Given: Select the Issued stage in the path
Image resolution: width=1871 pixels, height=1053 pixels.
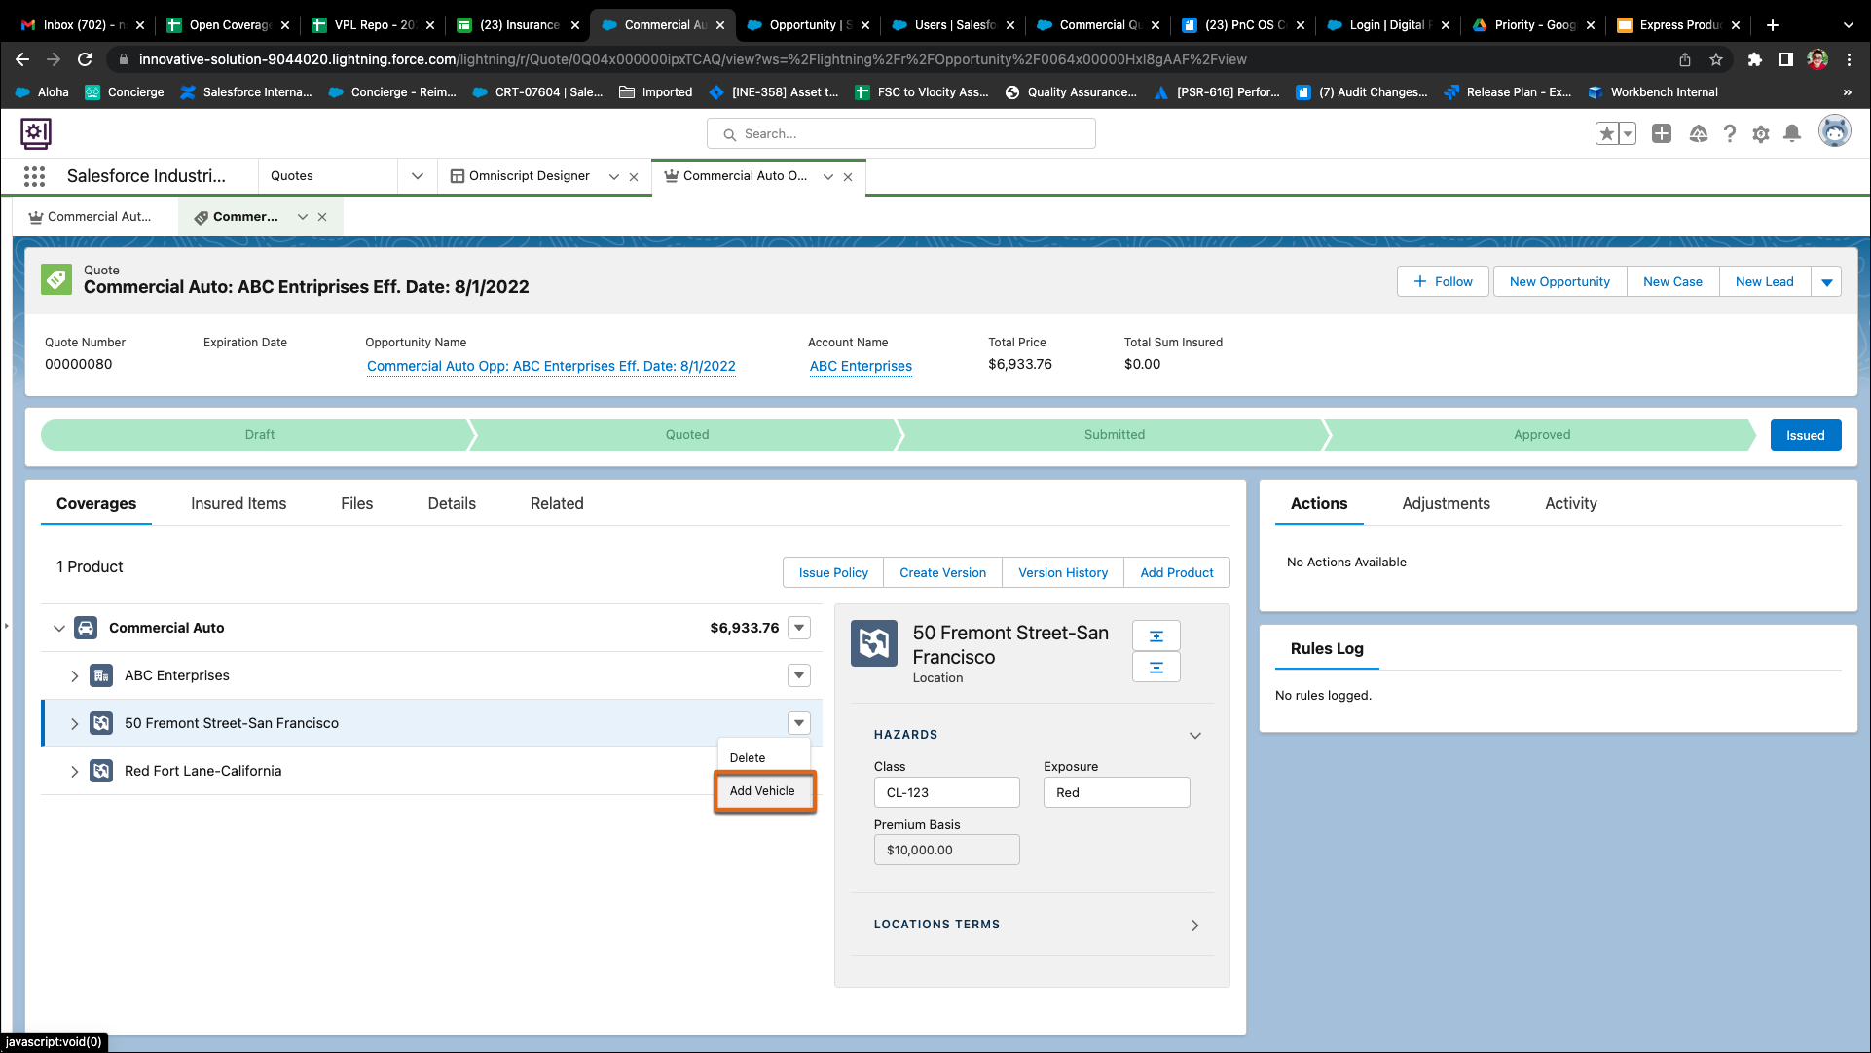Looking at the screenshot, I should 1806,435.
